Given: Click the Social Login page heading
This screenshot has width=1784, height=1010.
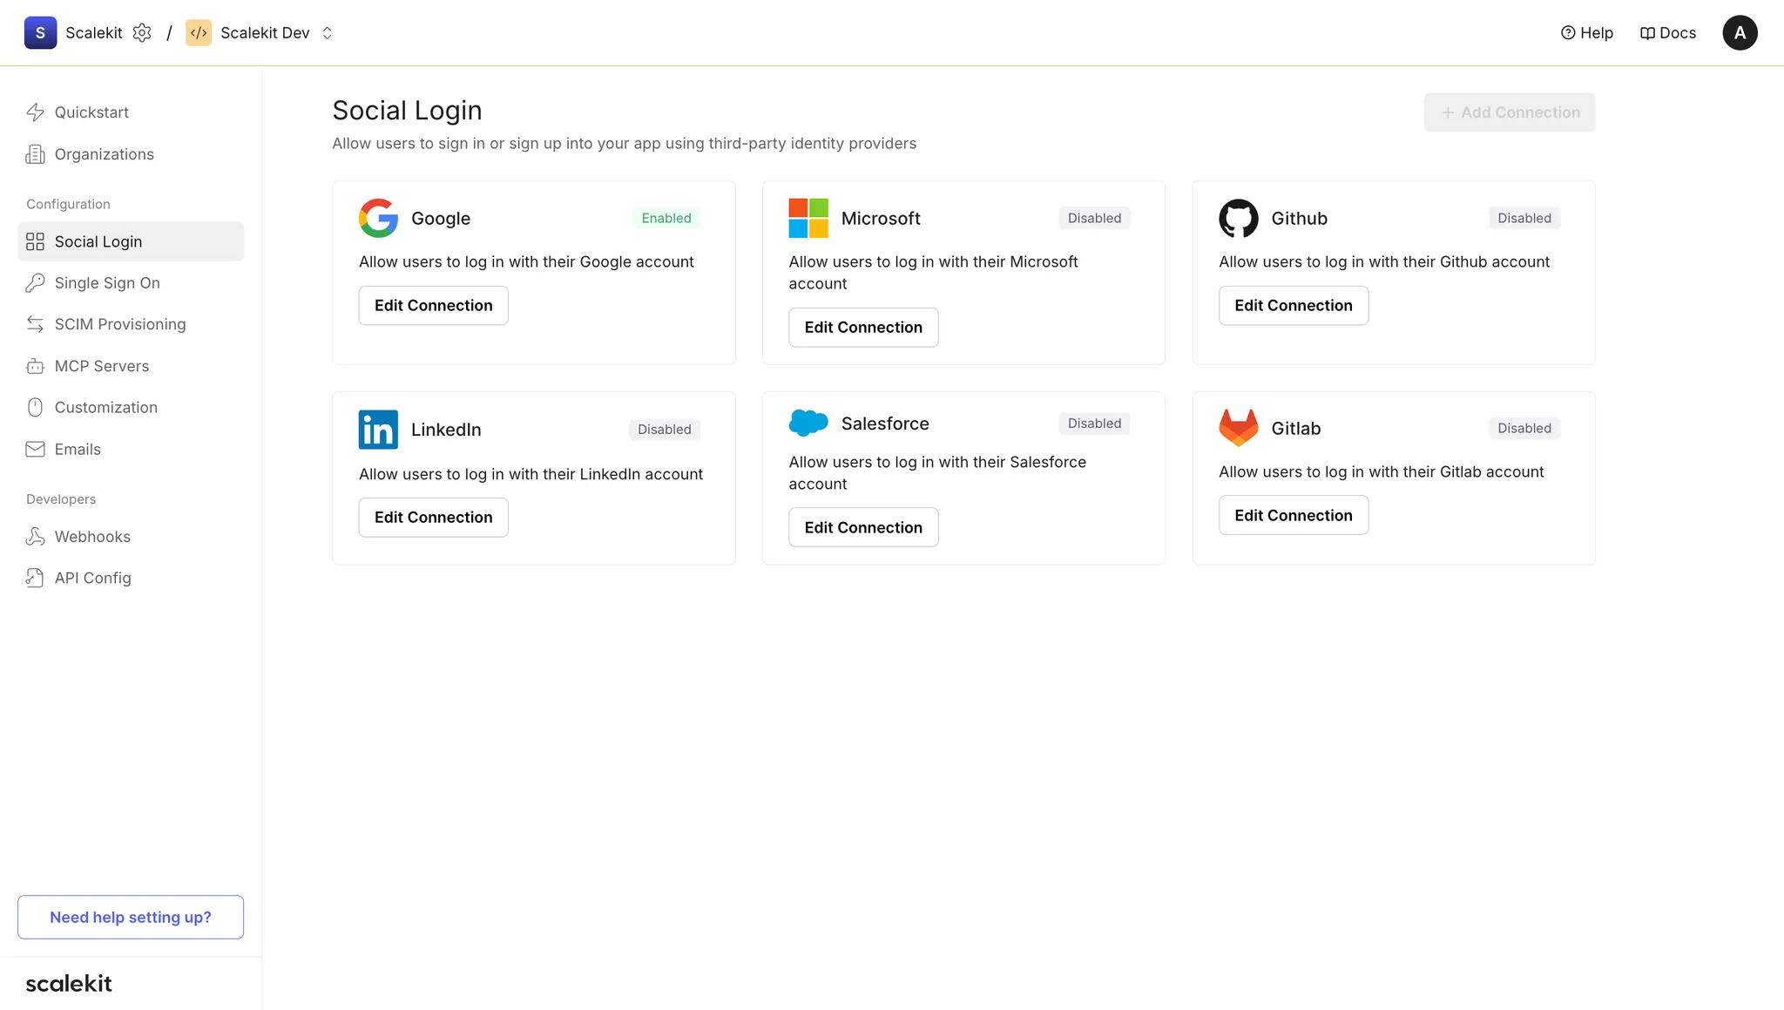Looking at the screenshot, I should pos(407,111).
